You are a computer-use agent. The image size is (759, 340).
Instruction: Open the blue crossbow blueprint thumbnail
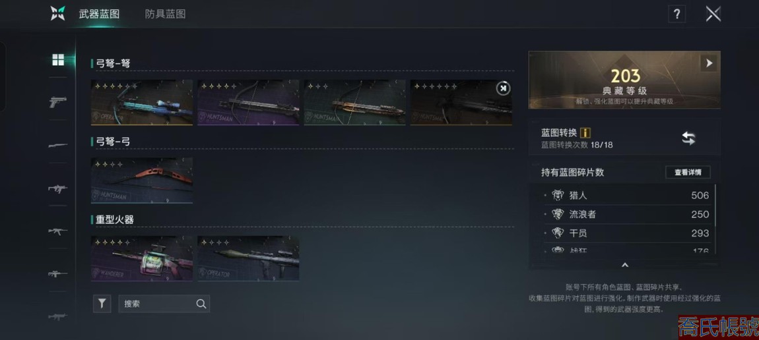[142, 102]
